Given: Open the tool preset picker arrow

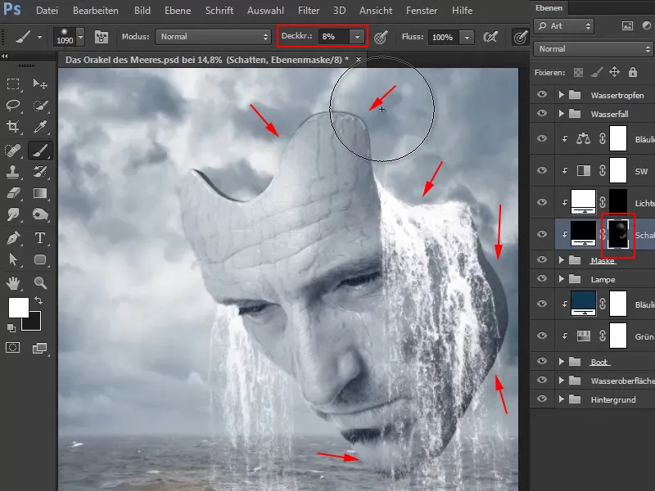Looking at the screenshot, I should click(x=39, y=37).
